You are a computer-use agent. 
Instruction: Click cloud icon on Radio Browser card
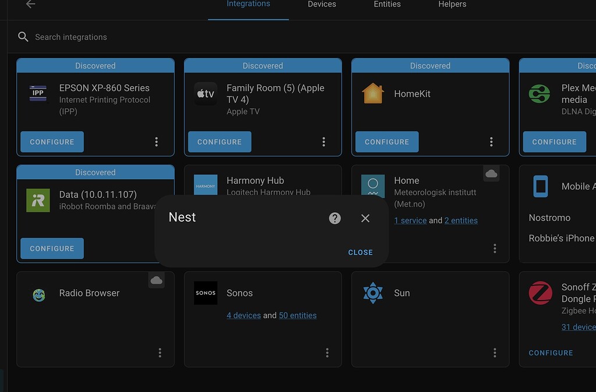click(156, 280)
